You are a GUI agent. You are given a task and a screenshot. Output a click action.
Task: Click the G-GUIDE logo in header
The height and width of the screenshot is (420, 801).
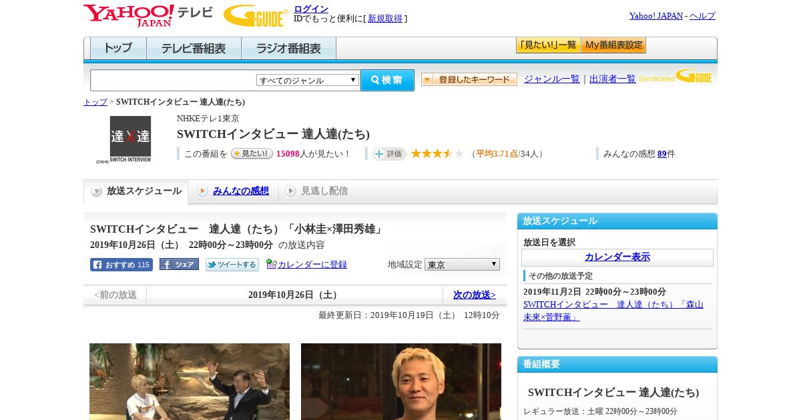256,16
